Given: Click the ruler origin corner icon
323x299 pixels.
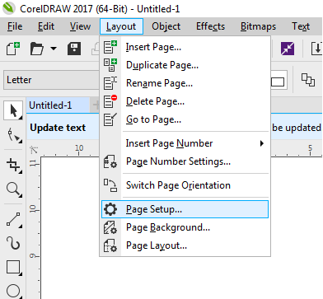Looking at the screenshot, I should (x=34, y=150).
